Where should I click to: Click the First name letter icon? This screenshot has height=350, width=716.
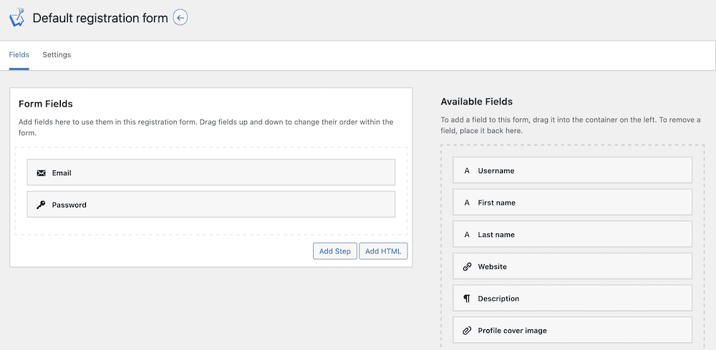pyautogui.click(x=467, y=203)
